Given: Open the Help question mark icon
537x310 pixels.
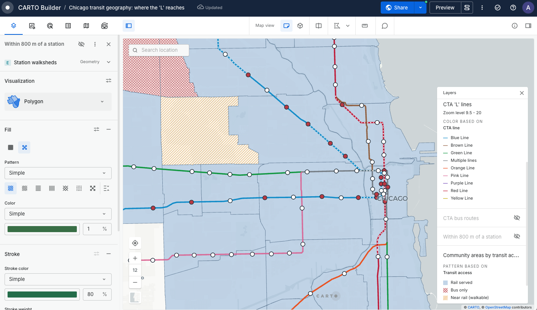Looking at the screenshot, I should tap(513, 8).
